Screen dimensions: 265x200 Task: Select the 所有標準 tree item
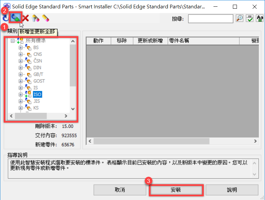point(36,41)
